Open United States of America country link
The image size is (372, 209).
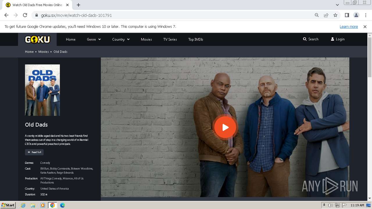click(x=55, y=189)
